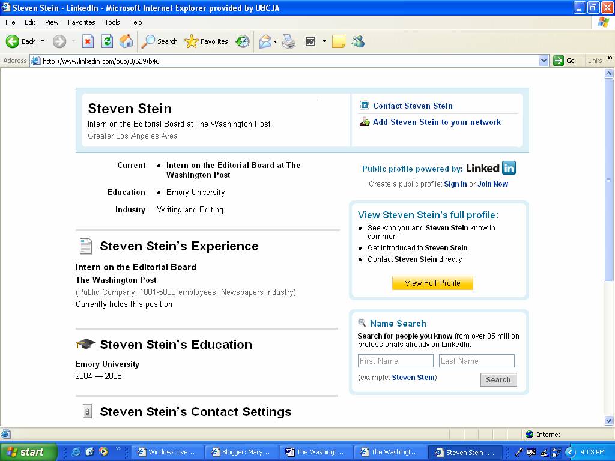Viewport: 615px width, 461px height.
Task: Click the Last Name input field
Action: coord(476,361)
